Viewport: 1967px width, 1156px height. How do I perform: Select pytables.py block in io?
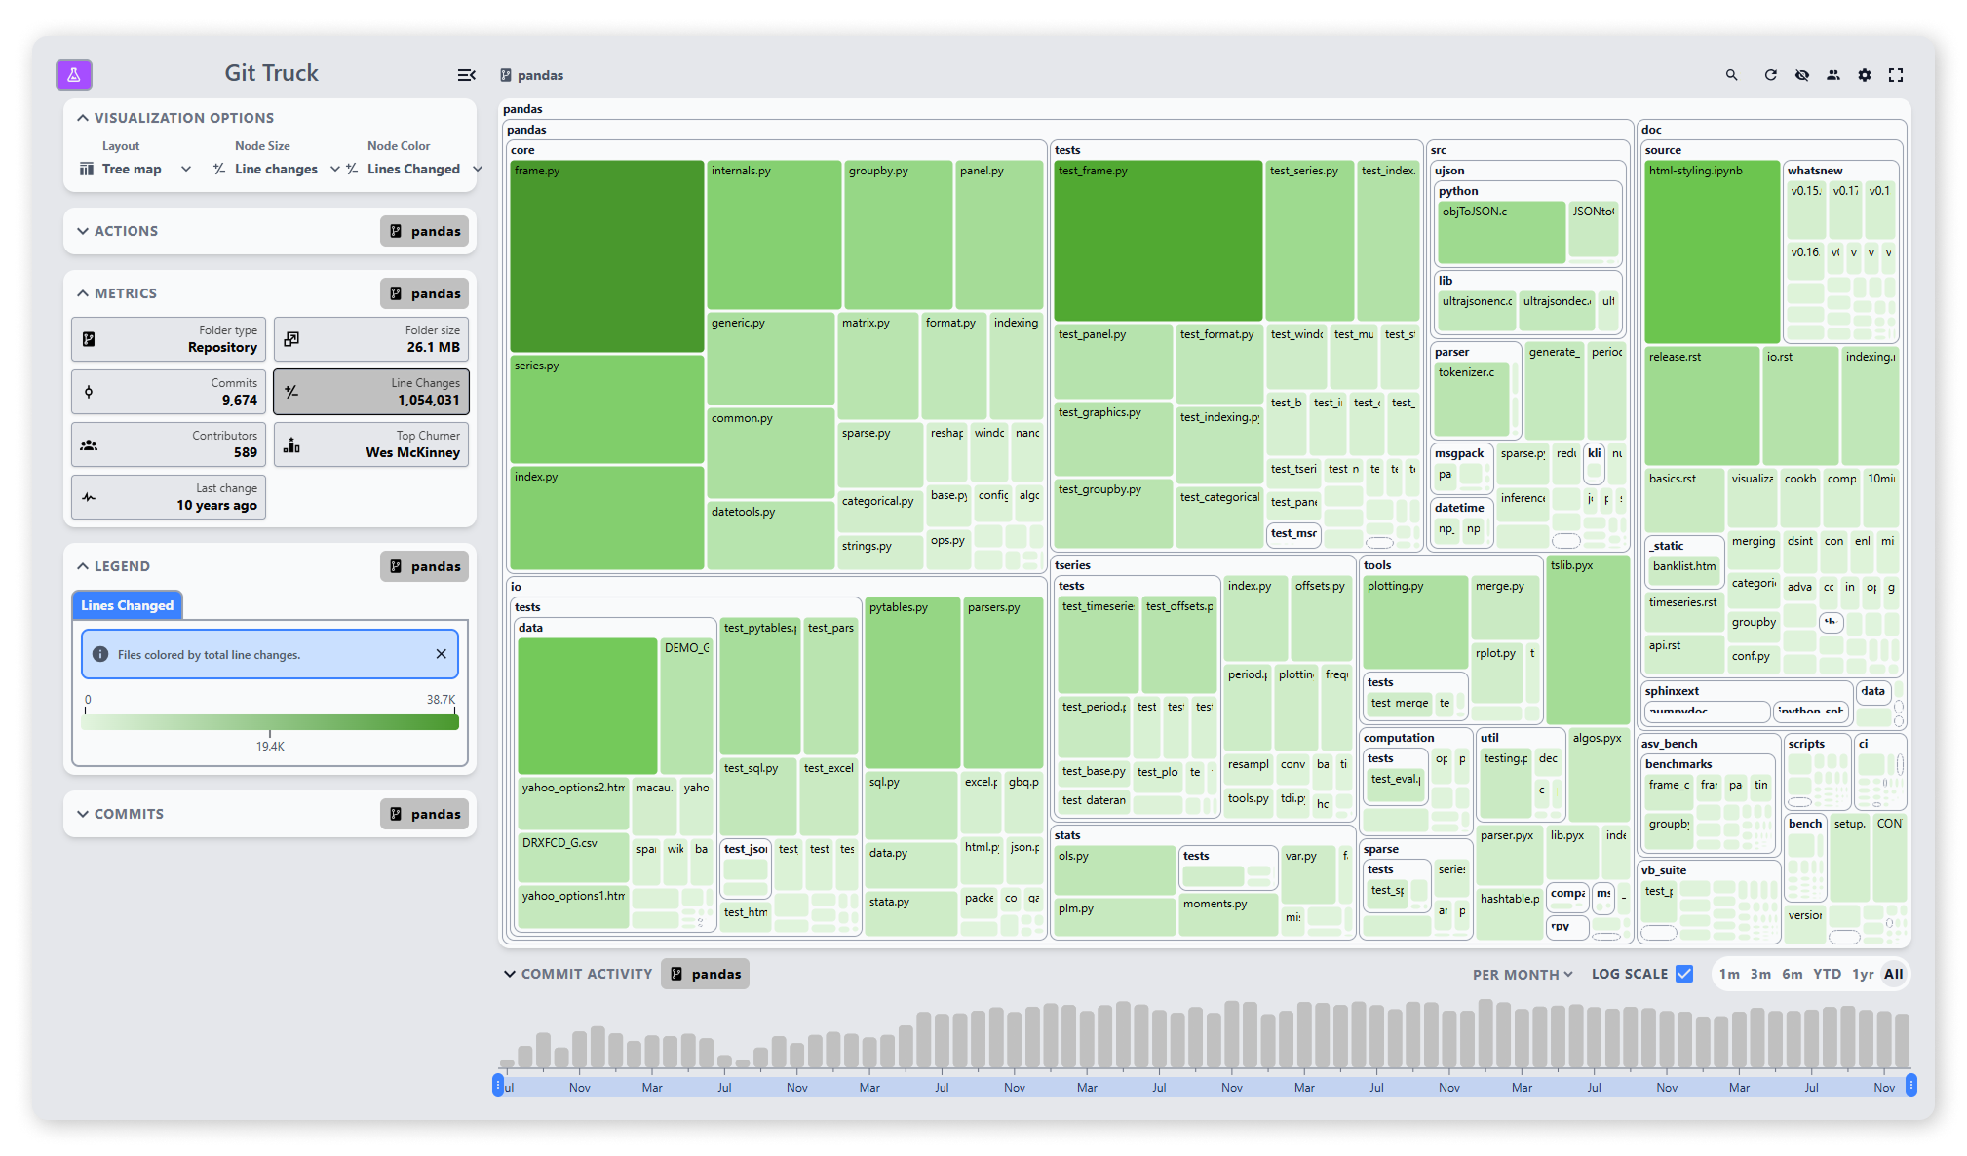(x=912, y=683)
